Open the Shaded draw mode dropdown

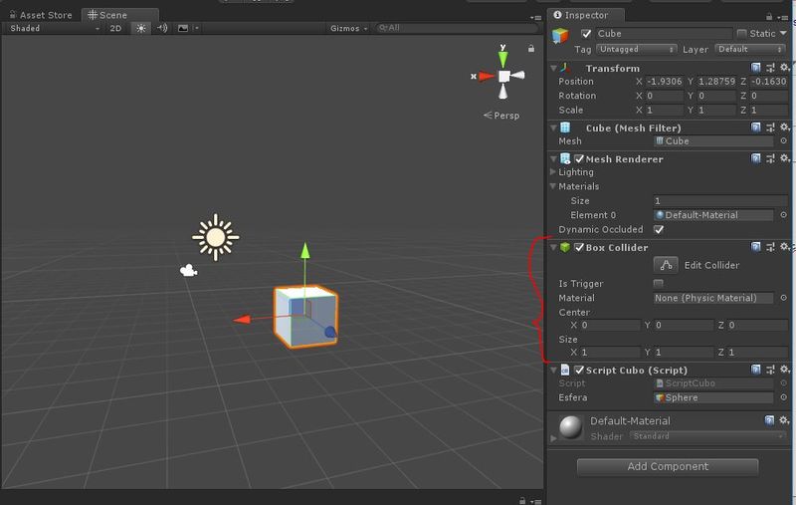click(x=55, y=29)
